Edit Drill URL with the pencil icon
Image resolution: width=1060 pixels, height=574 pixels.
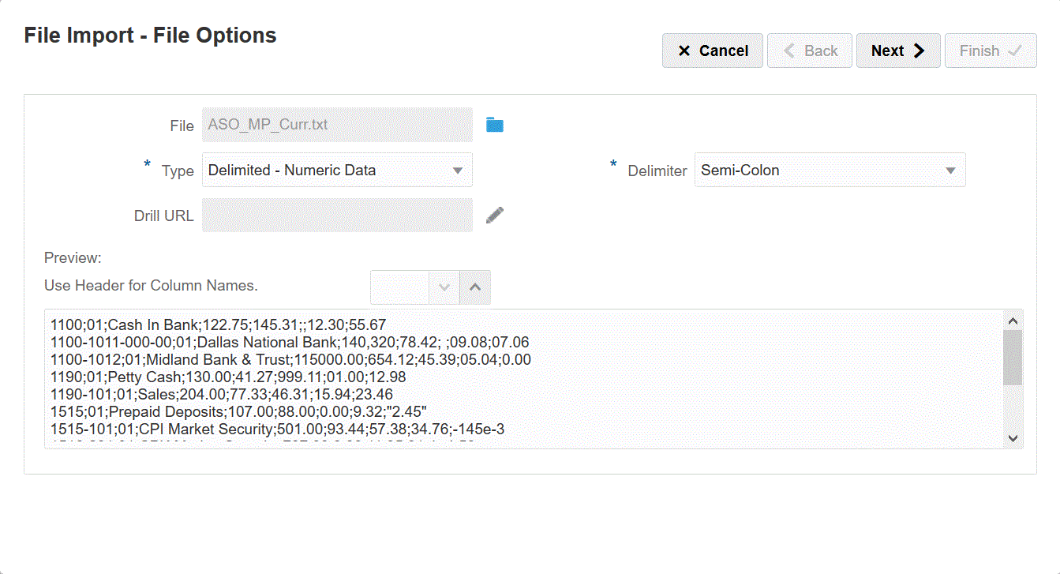[495, 215]
